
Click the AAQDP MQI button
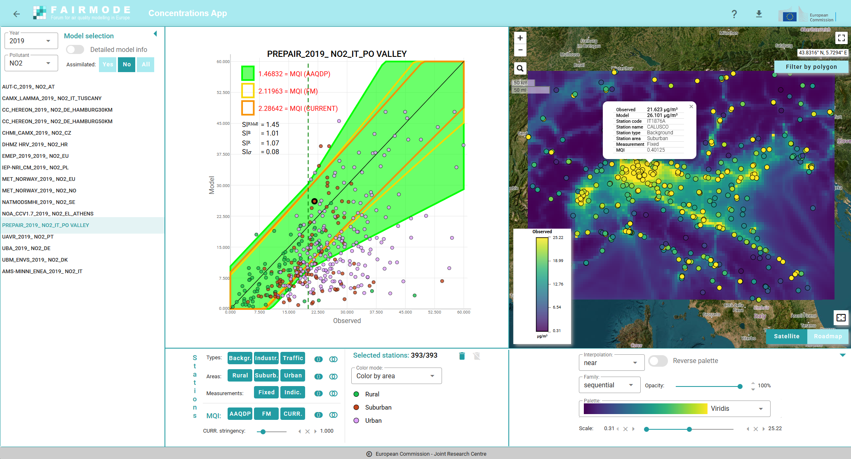[x=240, y=414]
